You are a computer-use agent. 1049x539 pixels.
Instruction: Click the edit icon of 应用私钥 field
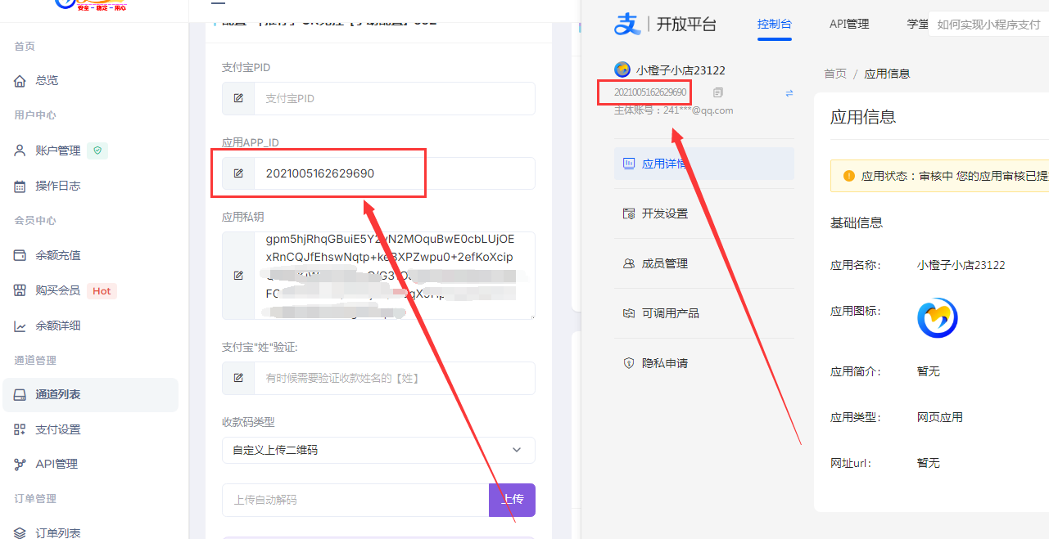pos(238,276)
